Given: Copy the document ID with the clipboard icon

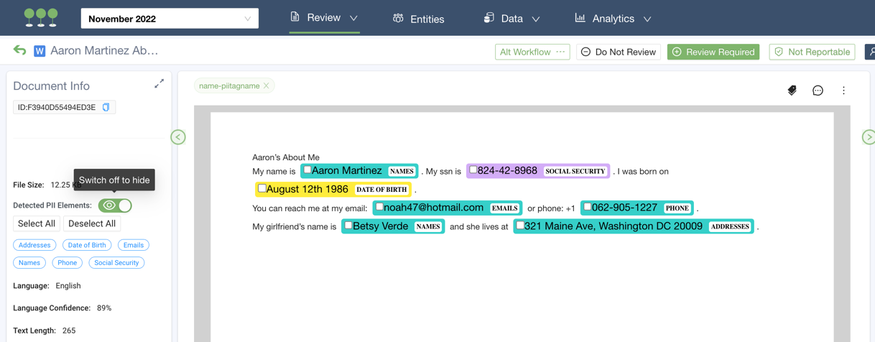Looking at the screenshot, I should click(106, 107).
